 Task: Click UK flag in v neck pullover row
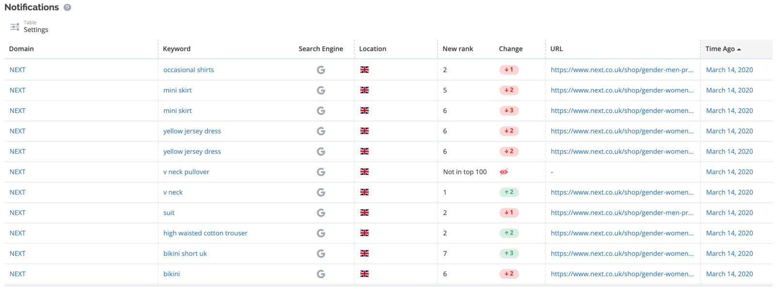coord(364,172)
